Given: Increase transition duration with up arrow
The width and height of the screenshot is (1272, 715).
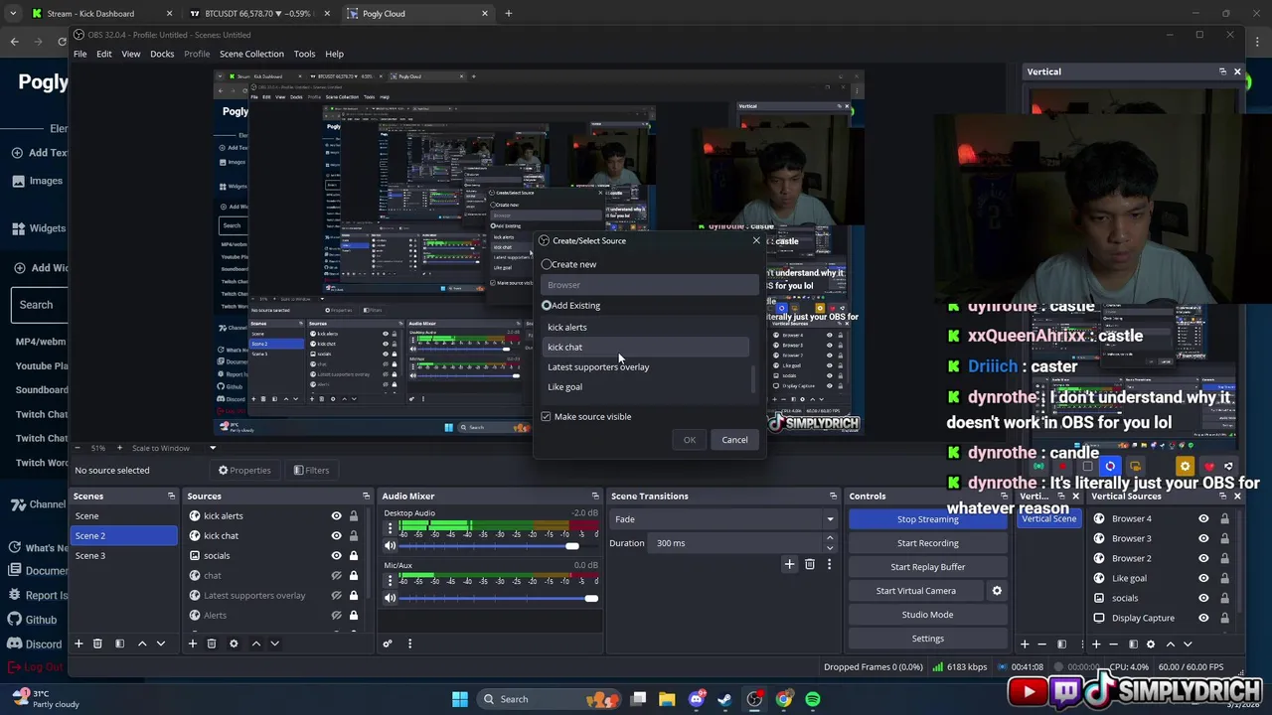Looking at the screenshot, I should tap(830, 538).
